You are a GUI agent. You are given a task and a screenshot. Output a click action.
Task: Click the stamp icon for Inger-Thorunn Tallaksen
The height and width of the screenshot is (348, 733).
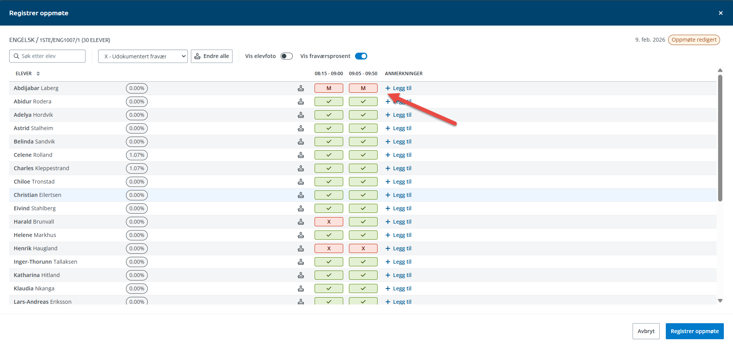(x=301, y=262)
